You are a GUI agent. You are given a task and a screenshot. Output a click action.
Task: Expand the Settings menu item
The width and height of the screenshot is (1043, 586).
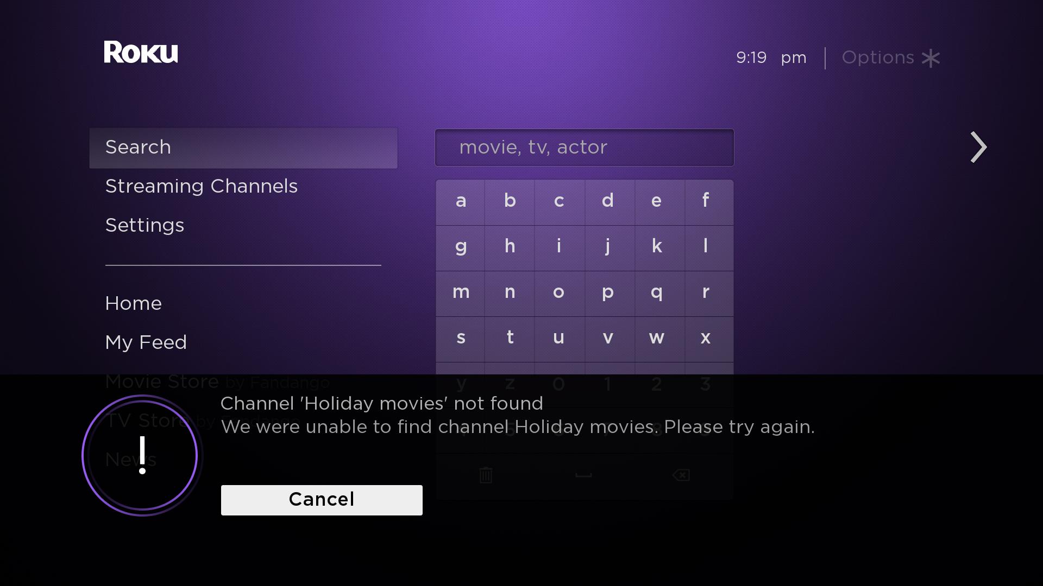144,225
